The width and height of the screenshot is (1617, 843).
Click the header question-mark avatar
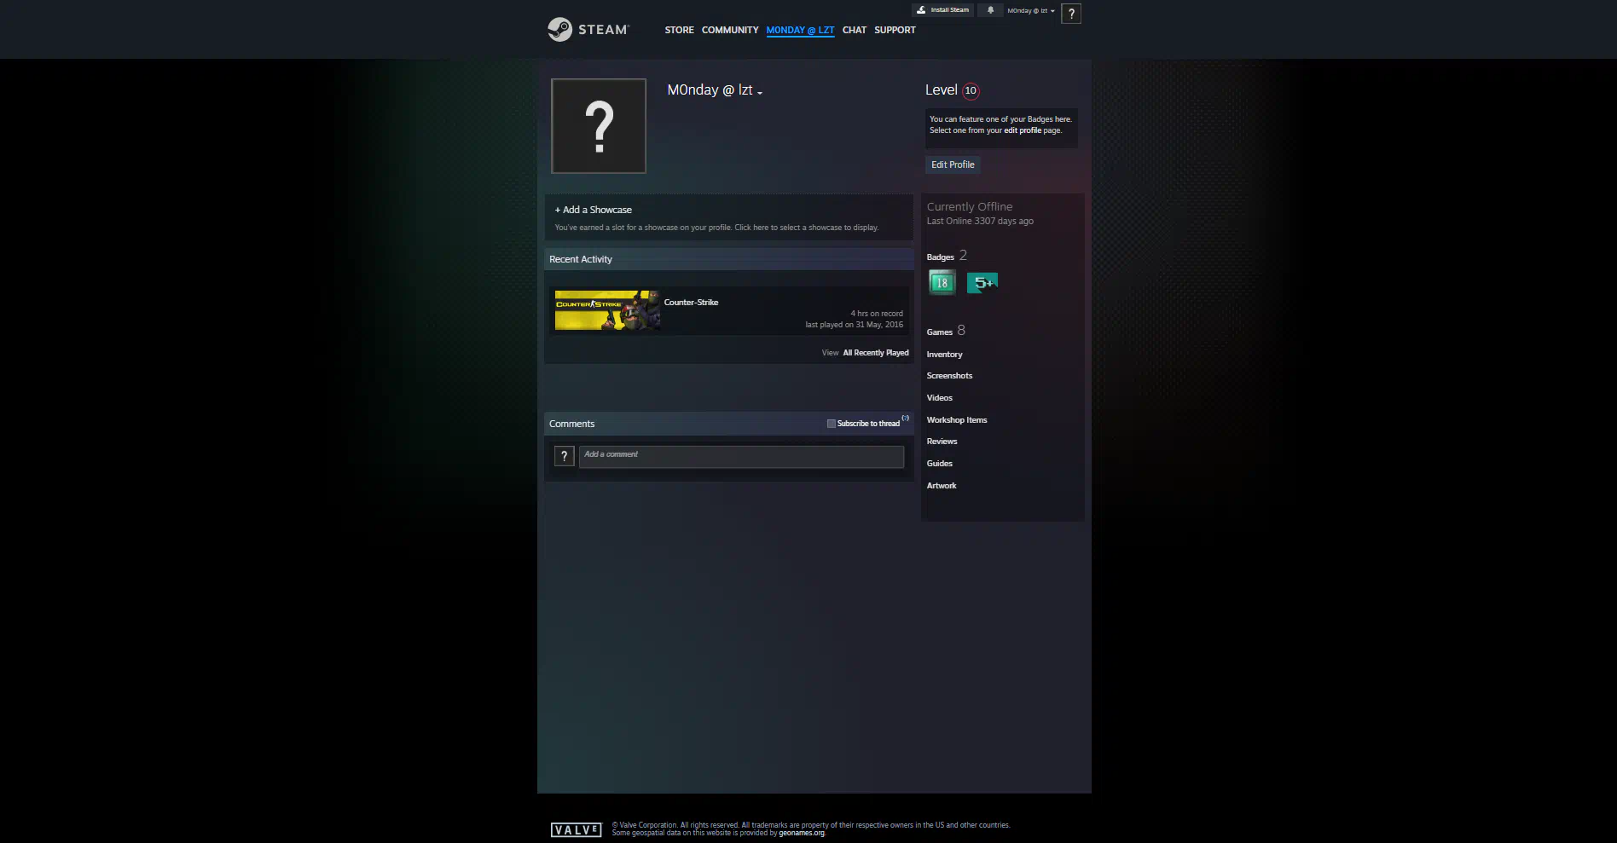[1071, 14]
